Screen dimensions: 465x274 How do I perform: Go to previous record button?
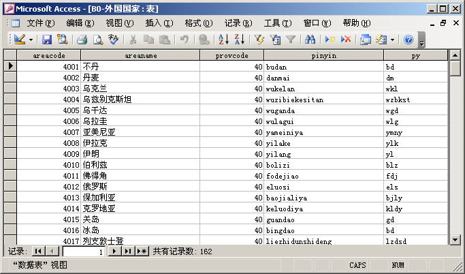[x=52, y=251]
